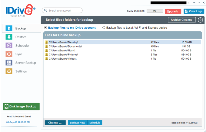This screenshot has height=132, width=206.
Task: Click the Scheduler clock icon
Action: 9,46
